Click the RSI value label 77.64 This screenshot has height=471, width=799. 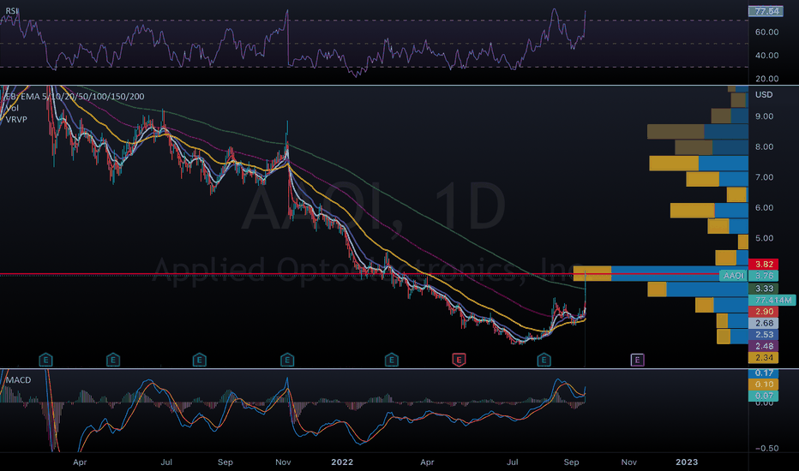[x=766, y=11]
